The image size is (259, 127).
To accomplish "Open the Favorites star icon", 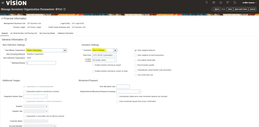I will point(221,3).
